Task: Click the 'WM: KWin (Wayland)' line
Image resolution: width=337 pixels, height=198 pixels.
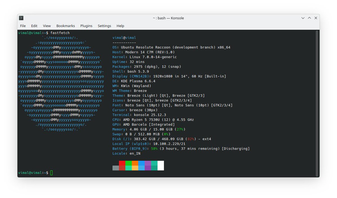Action: click(x=132, y=86)
